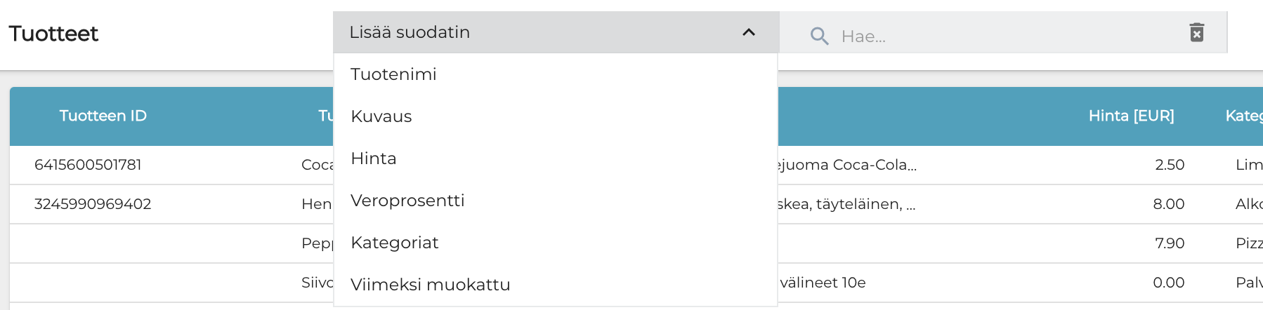Click the trash delete icon
Image resolution: width=1263 pixels, height=310 pixels.
(x=1196, y=32)
